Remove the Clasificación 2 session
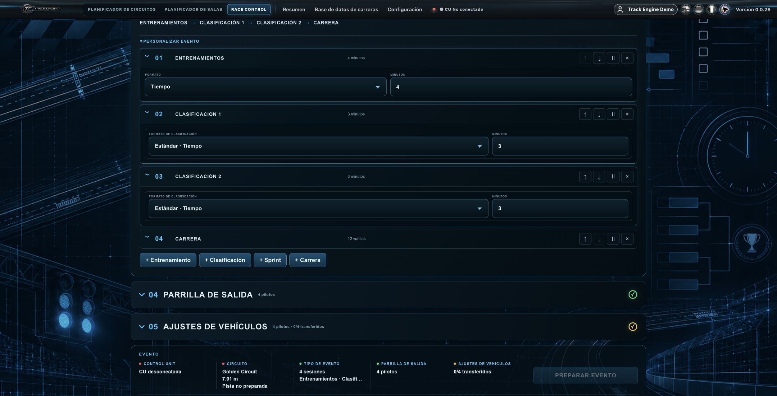This screenshot has height=396, width=777. [627, 177]
